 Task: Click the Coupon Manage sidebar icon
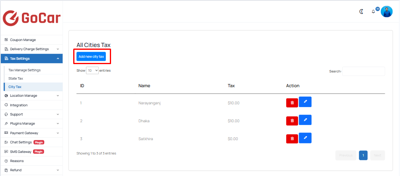click(x=6, y=40)
